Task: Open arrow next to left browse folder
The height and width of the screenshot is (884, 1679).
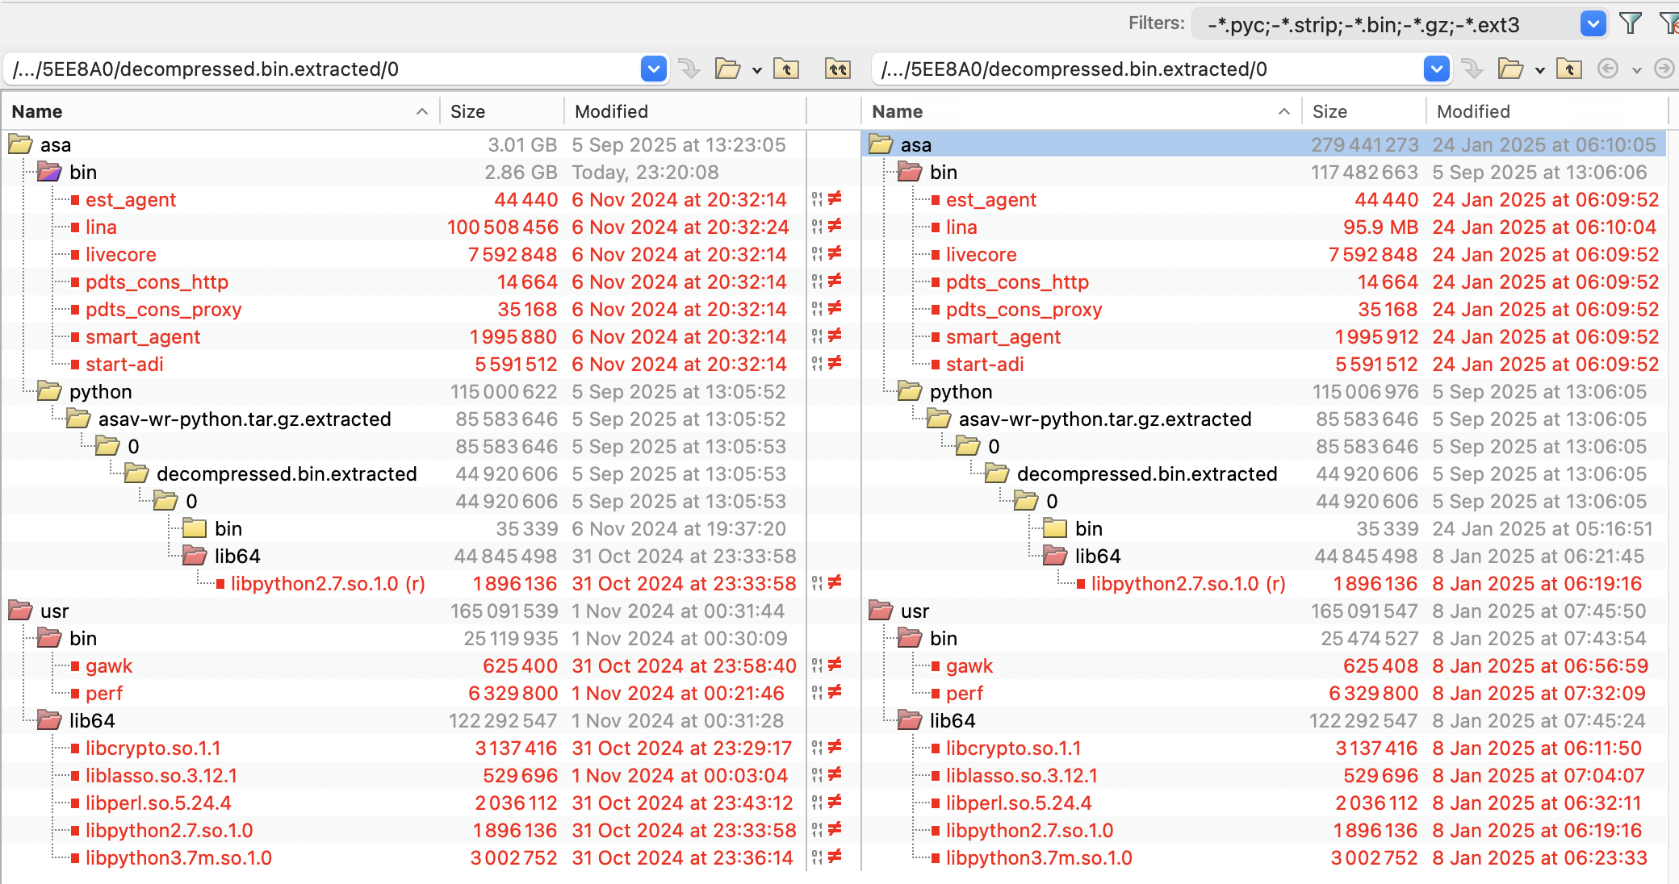Action: [x=756, y=70]
